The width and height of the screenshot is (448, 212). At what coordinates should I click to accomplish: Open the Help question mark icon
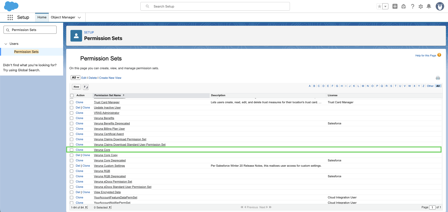point(412,6)
